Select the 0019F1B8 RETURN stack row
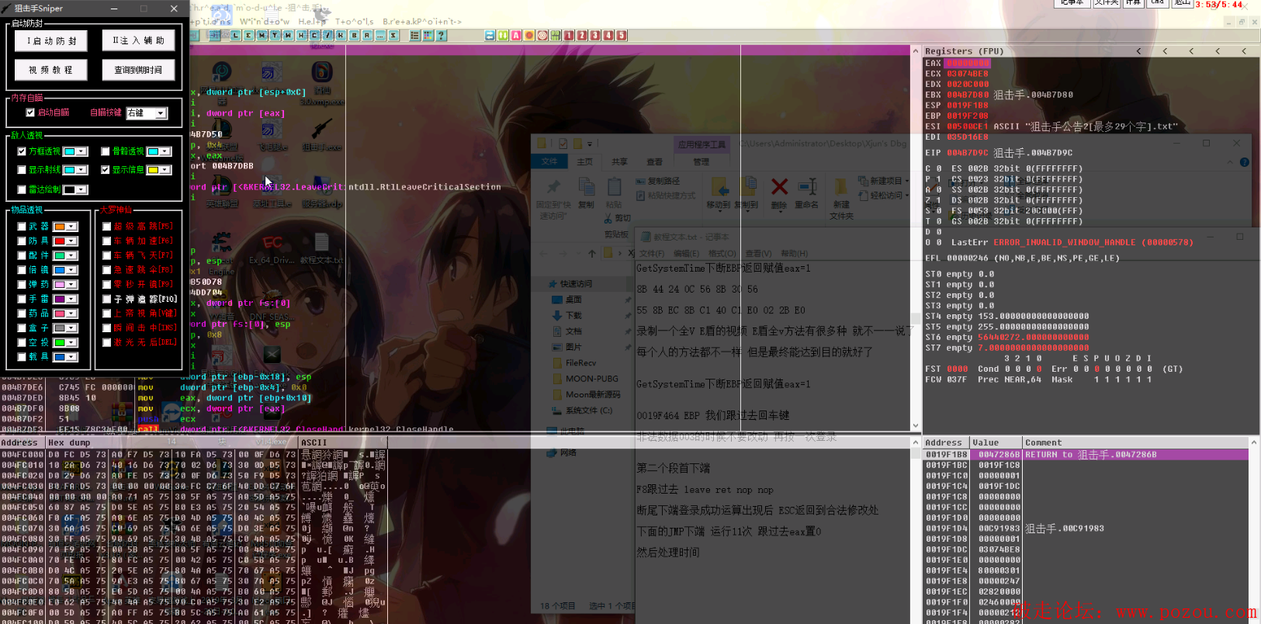 pyautogui.click(x=1085, y=455)
